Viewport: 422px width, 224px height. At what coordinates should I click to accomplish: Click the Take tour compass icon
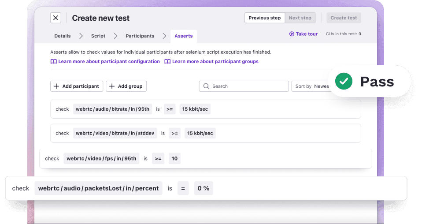(x=292, y=34)
